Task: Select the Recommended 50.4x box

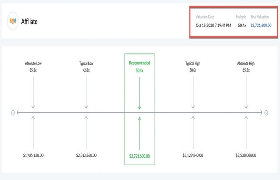Action: click(x=140, y=109)
